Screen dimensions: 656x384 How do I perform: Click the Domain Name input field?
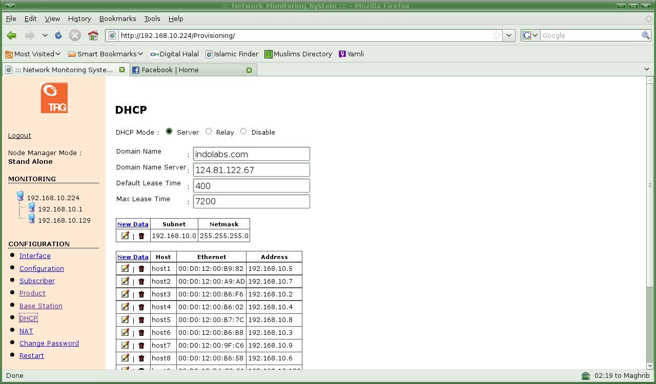pos(251,154)
